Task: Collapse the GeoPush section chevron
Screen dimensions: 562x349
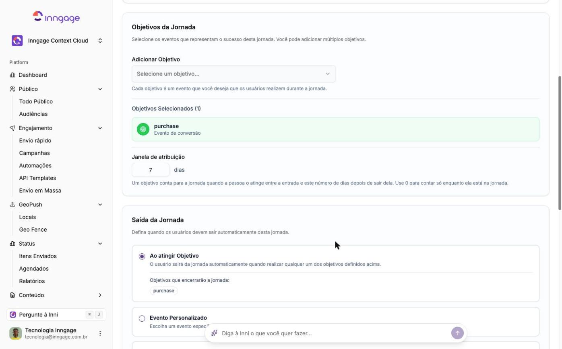Action: [100, 205]
